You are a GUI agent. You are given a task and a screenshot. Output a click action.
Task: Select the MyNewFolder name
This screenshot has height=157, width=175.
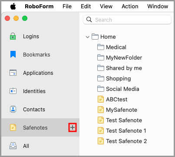click(x=124, y=58)
